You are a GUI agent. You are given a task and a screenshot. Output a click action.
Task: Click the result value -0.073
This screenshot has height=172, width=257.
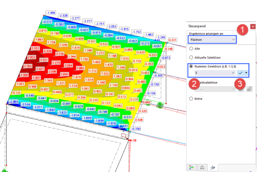pyautogui.click(x=166, y=58)
